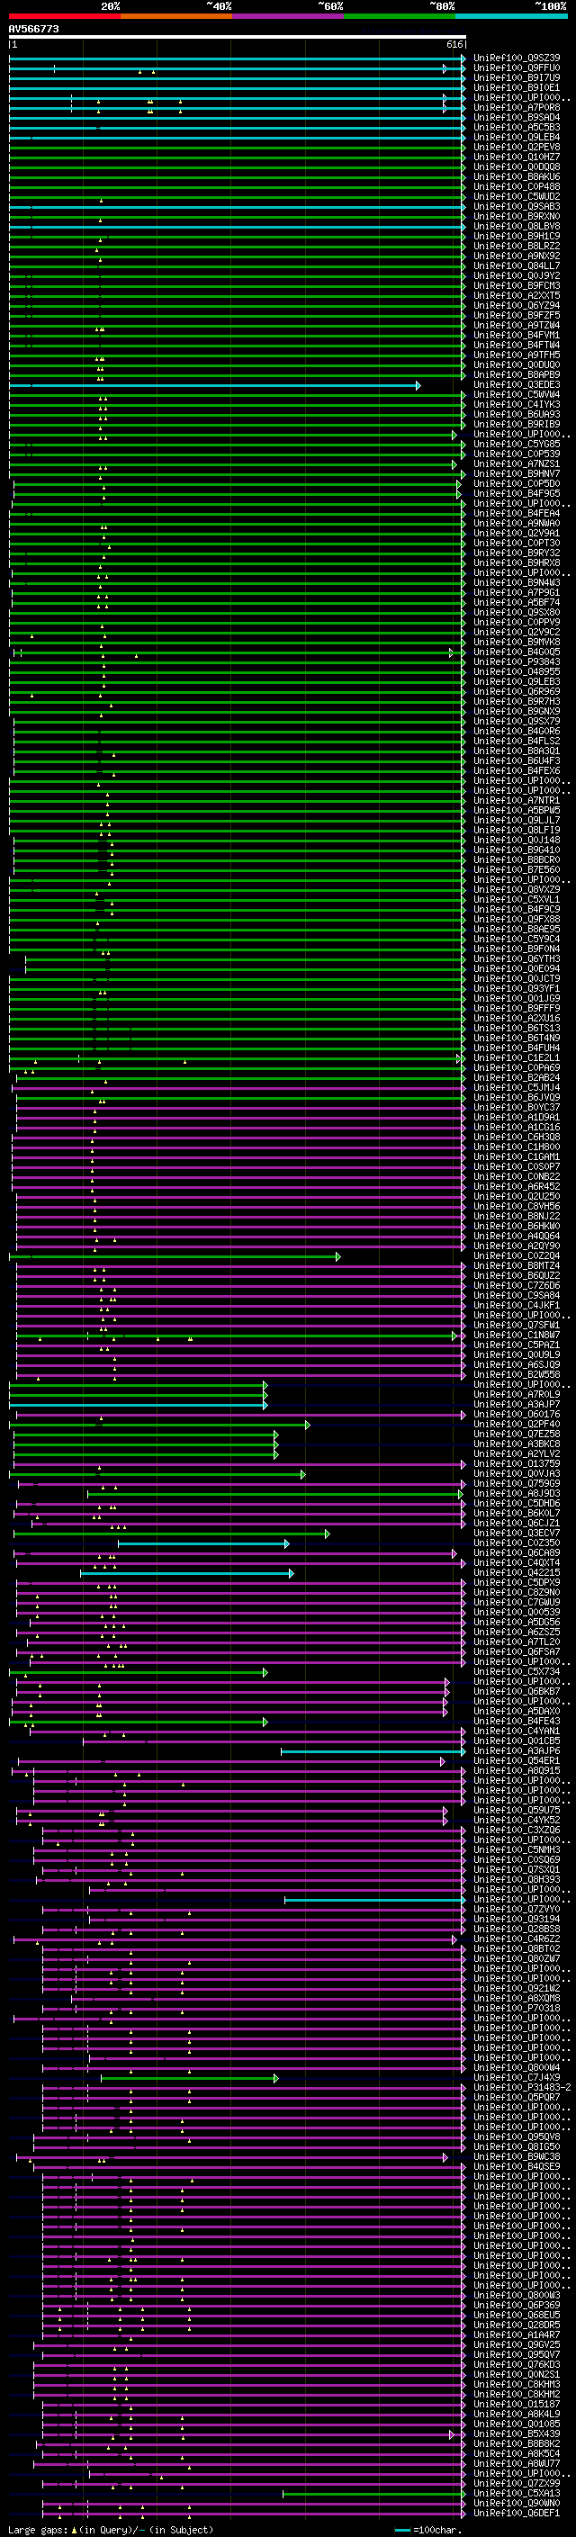This screenshot has width=576, height=2537.
Task: Select hit label UniRef100_A1CG16
Action: tap(517, 1128)
